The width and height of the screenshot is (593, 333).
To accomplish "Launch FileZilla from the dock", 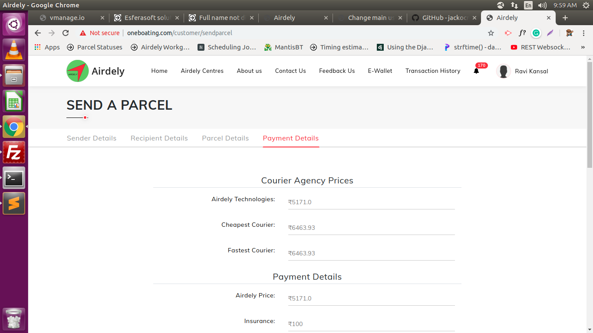I will (14, 153).
